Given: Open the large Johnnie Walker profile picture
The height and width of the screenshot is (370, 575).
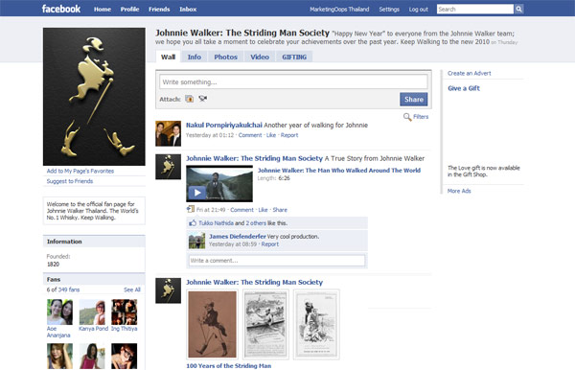Looking at the screenshot, I should [94, 97].
